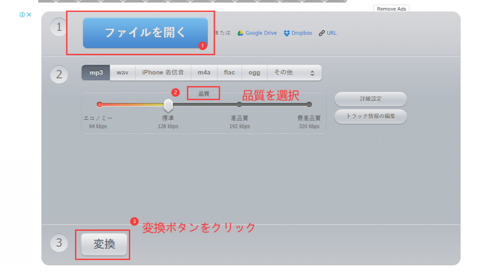Choose iPhone 着信音 format
The height and width of the screenshot is (277, 488).
[163, 72]
